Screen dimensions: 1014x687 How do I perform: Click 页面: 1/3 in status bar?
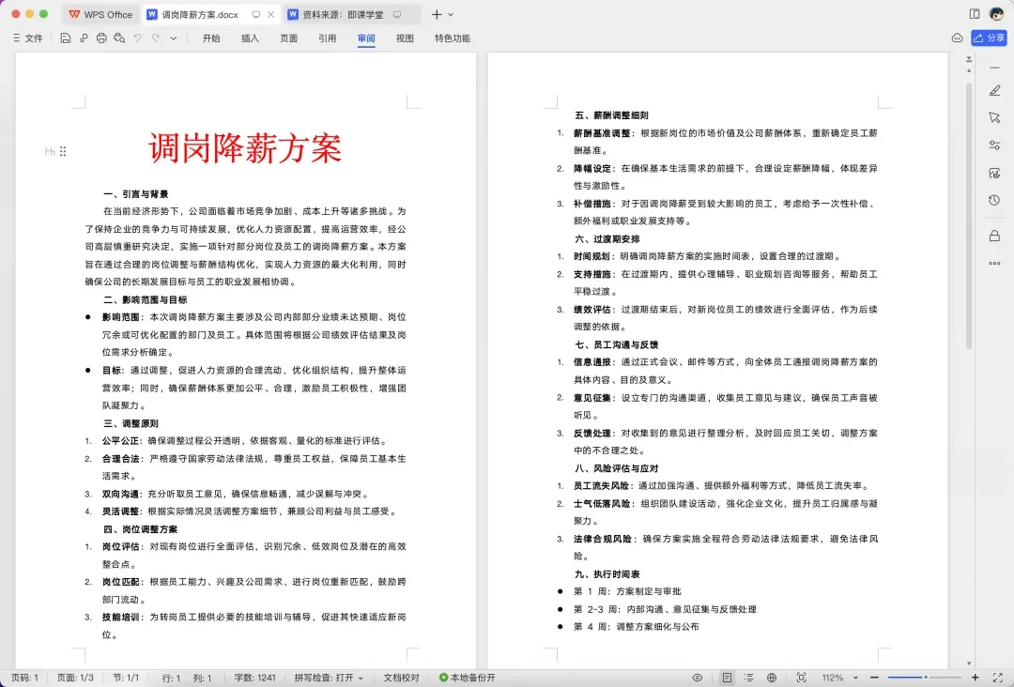[x=75, y=678]
